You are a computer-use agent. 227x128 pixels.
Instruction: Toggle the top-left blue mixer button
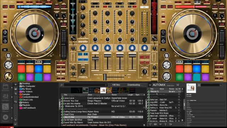80,54
